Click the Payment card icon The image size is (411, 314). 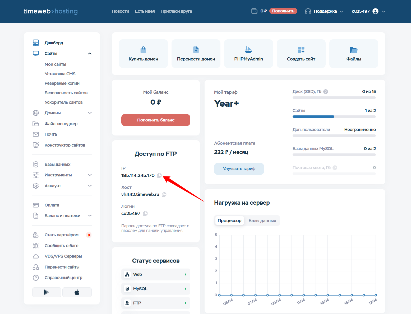[36, 205]
